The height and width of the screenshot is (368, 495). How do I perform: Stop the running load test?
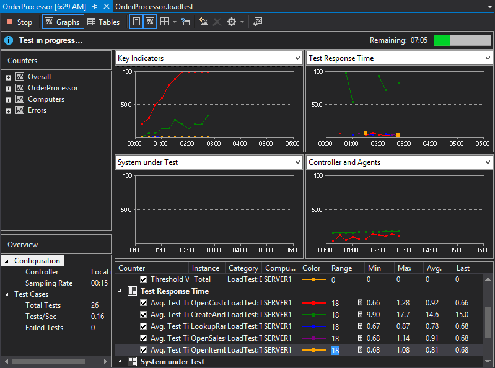19,22
